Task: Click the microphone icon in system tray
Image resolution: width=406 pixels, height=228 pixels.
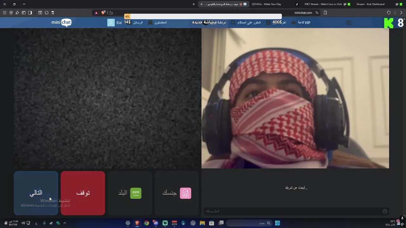Action: coord(44,223)
